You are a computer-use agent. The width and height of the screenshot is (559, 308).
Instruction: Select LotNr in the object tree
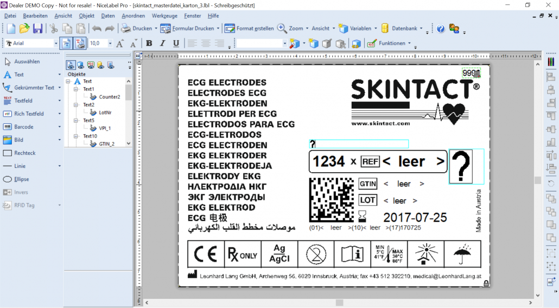coord(105,113)
